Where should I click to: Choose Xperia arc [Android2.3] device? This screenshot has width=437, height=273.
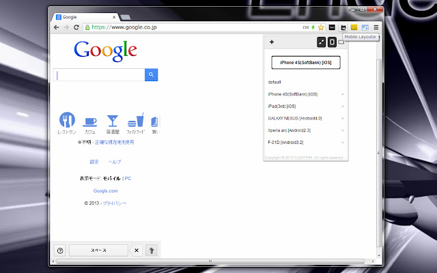coord(289,130)
